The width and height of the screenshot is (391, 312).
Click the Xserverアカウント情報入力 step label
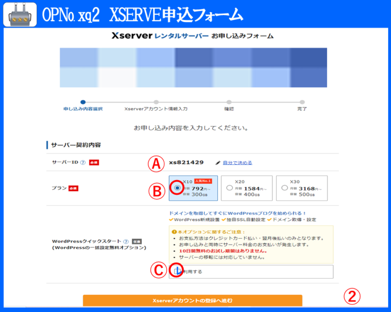[156, 109]
